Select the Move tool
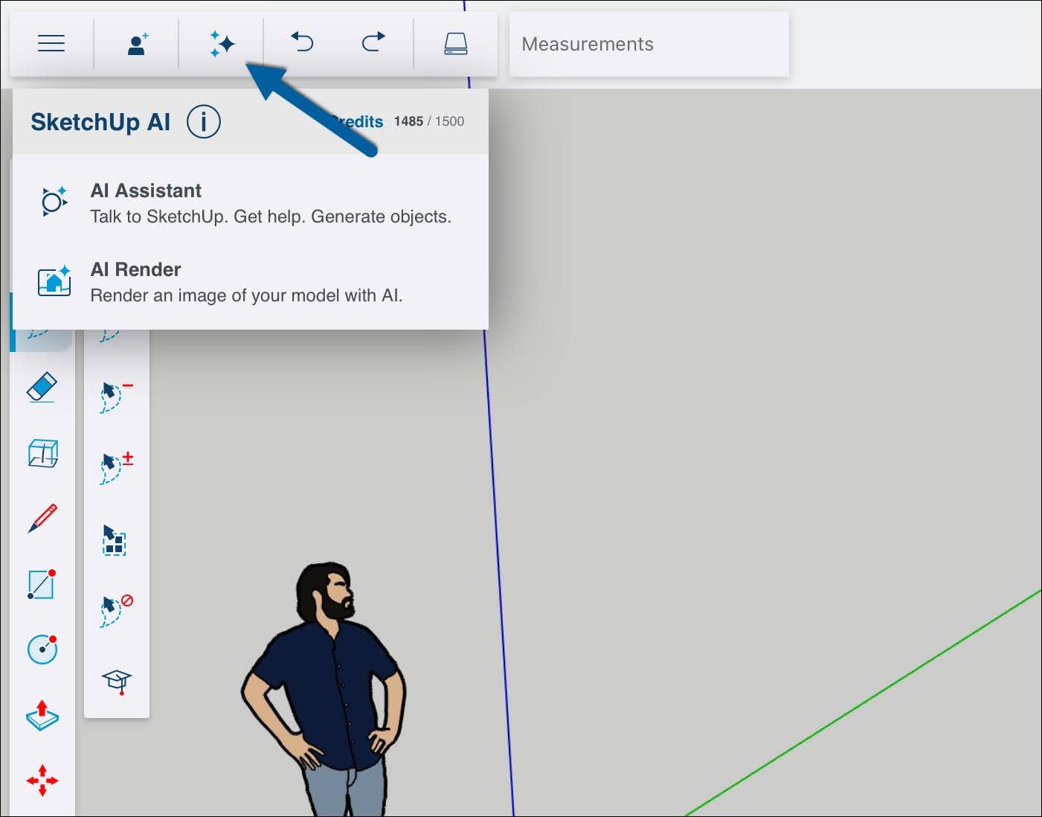Image resolution: width=1042 pixels, height=817 pixels. pyautogui.click(x=42, y=781)
